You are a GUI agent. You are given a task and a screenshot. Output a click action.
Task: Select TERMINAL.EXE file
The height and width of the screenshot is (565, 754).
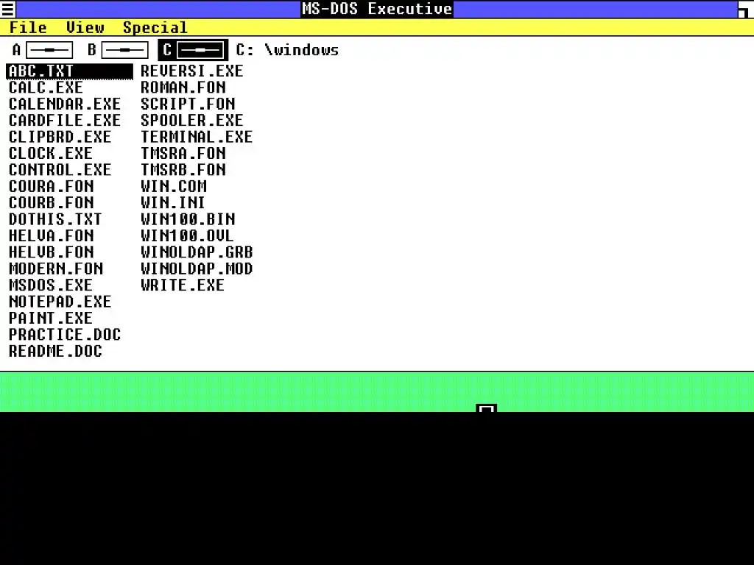196,137
